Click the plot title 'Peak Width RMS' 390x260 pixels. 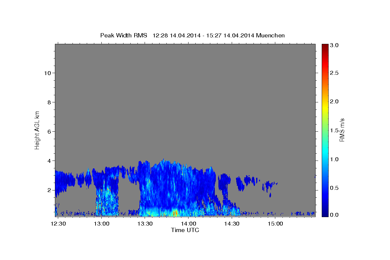click(123, 35)
